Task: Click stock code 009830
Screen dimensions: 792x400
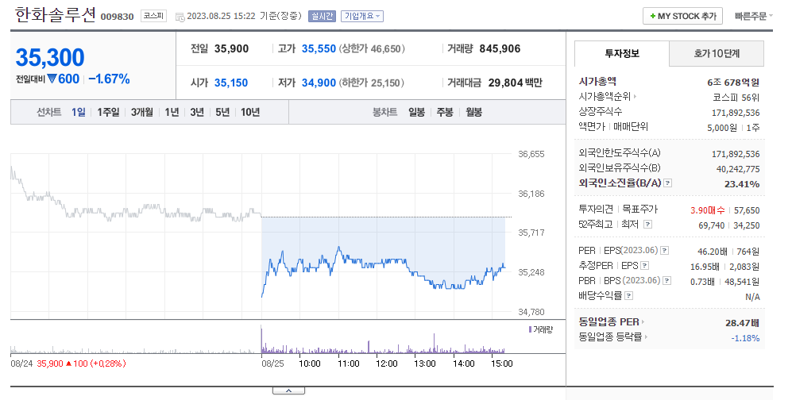Action: [118, 17]
